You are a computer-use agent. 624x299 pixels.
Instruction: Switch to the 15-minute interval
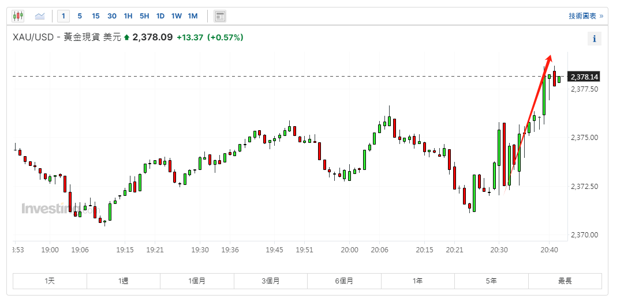[96, 16]
